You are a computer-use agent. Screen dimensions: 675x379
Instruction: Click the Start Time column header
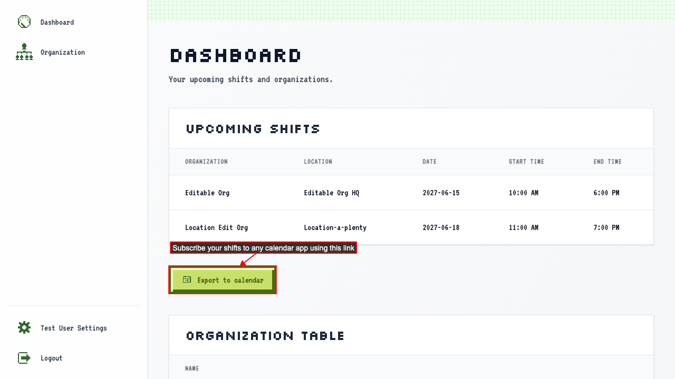click(x=526, y=162)
